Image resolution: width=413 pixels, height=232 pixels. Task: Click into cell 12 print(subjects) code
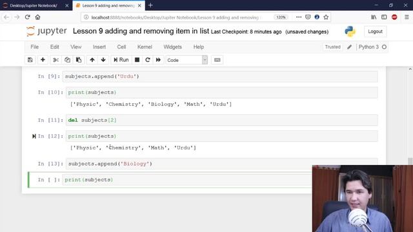pyautogui.click(x=222, y=136)
